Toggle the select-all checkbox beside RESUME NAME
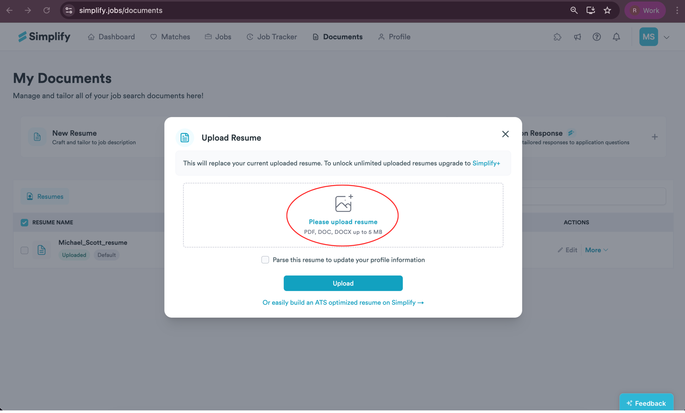Screen dimensions: 685x413 [24, 222]
